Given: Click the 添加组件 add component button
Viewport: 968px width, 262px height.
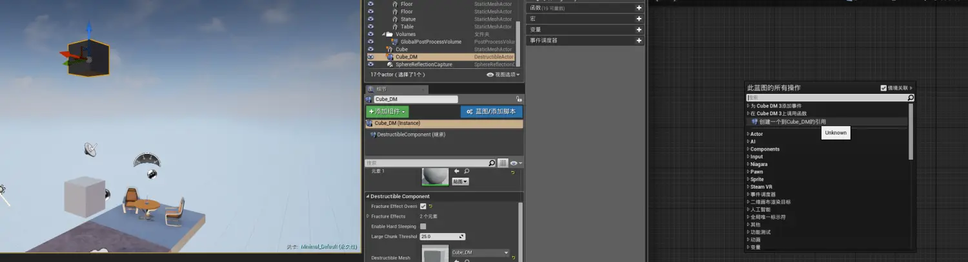Looking at the screenshot, I should 387,112.
